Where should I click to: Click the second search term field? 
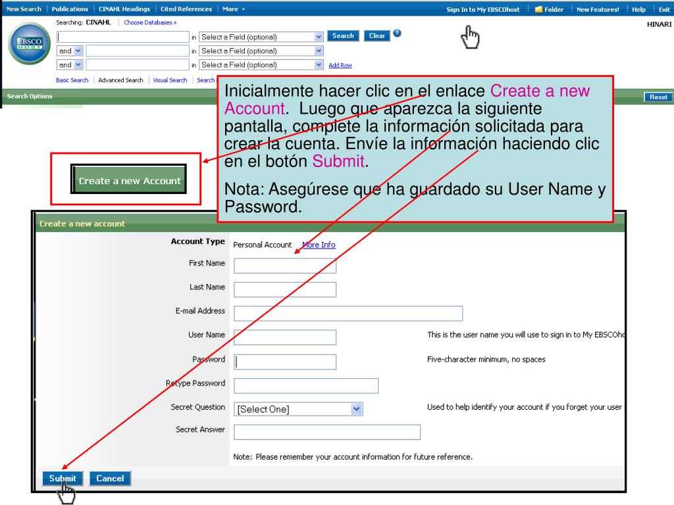138,51
